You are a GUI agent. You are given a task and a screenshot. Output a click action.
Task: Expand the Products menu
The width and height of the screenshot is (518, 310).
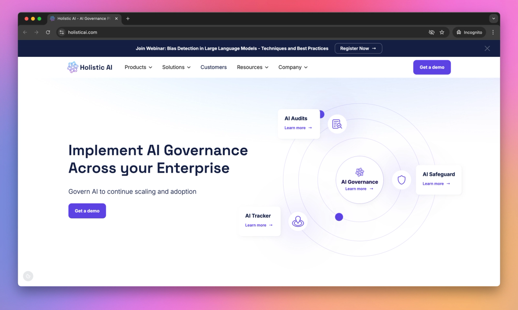click(138, 67)
